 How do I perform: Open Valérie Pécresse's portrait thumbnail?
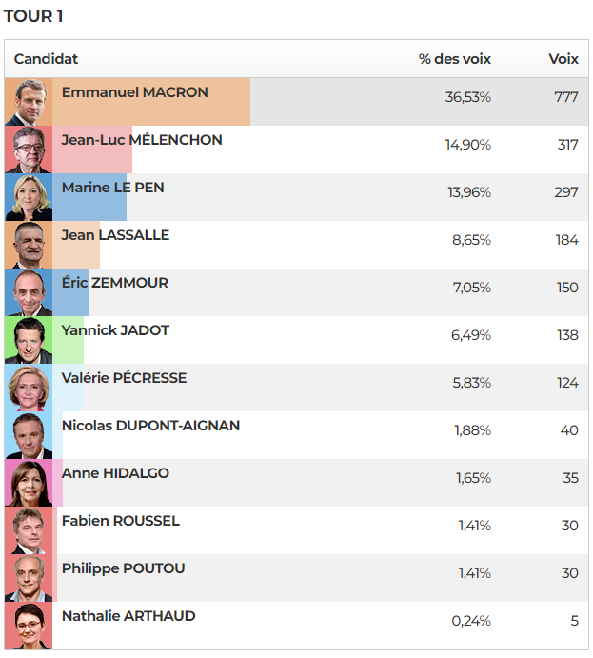[x=29, y=388]
